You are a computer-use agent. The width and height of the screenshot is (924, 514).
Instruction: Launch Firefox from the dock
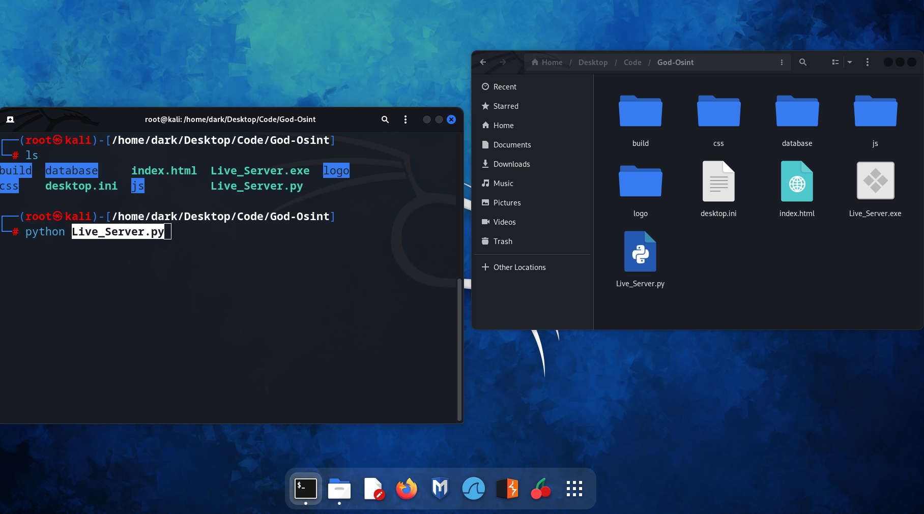click(x=406, y=488)
